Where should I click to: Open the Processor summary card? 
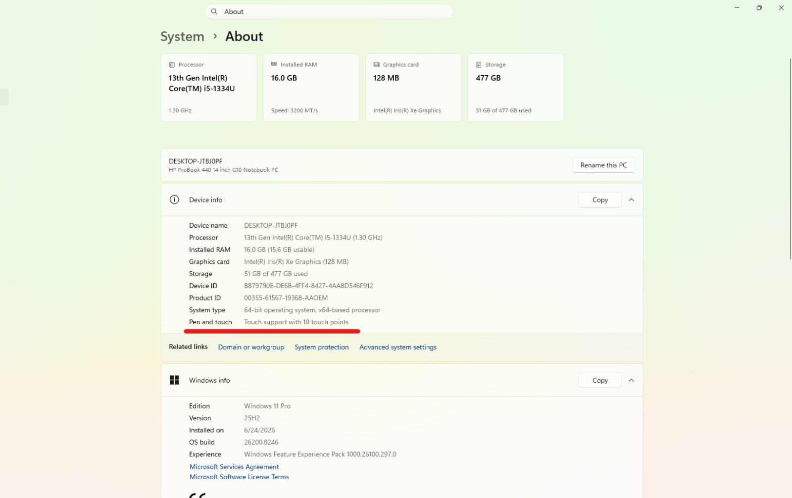click(209, 88)
